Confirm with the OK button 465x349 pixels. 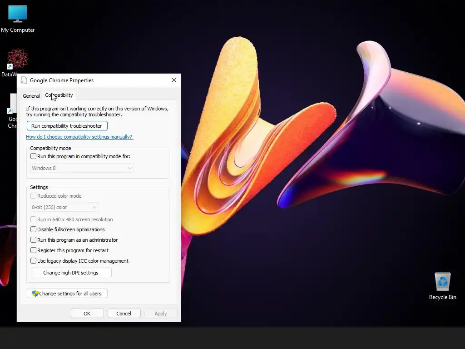[x=87, y=314]
